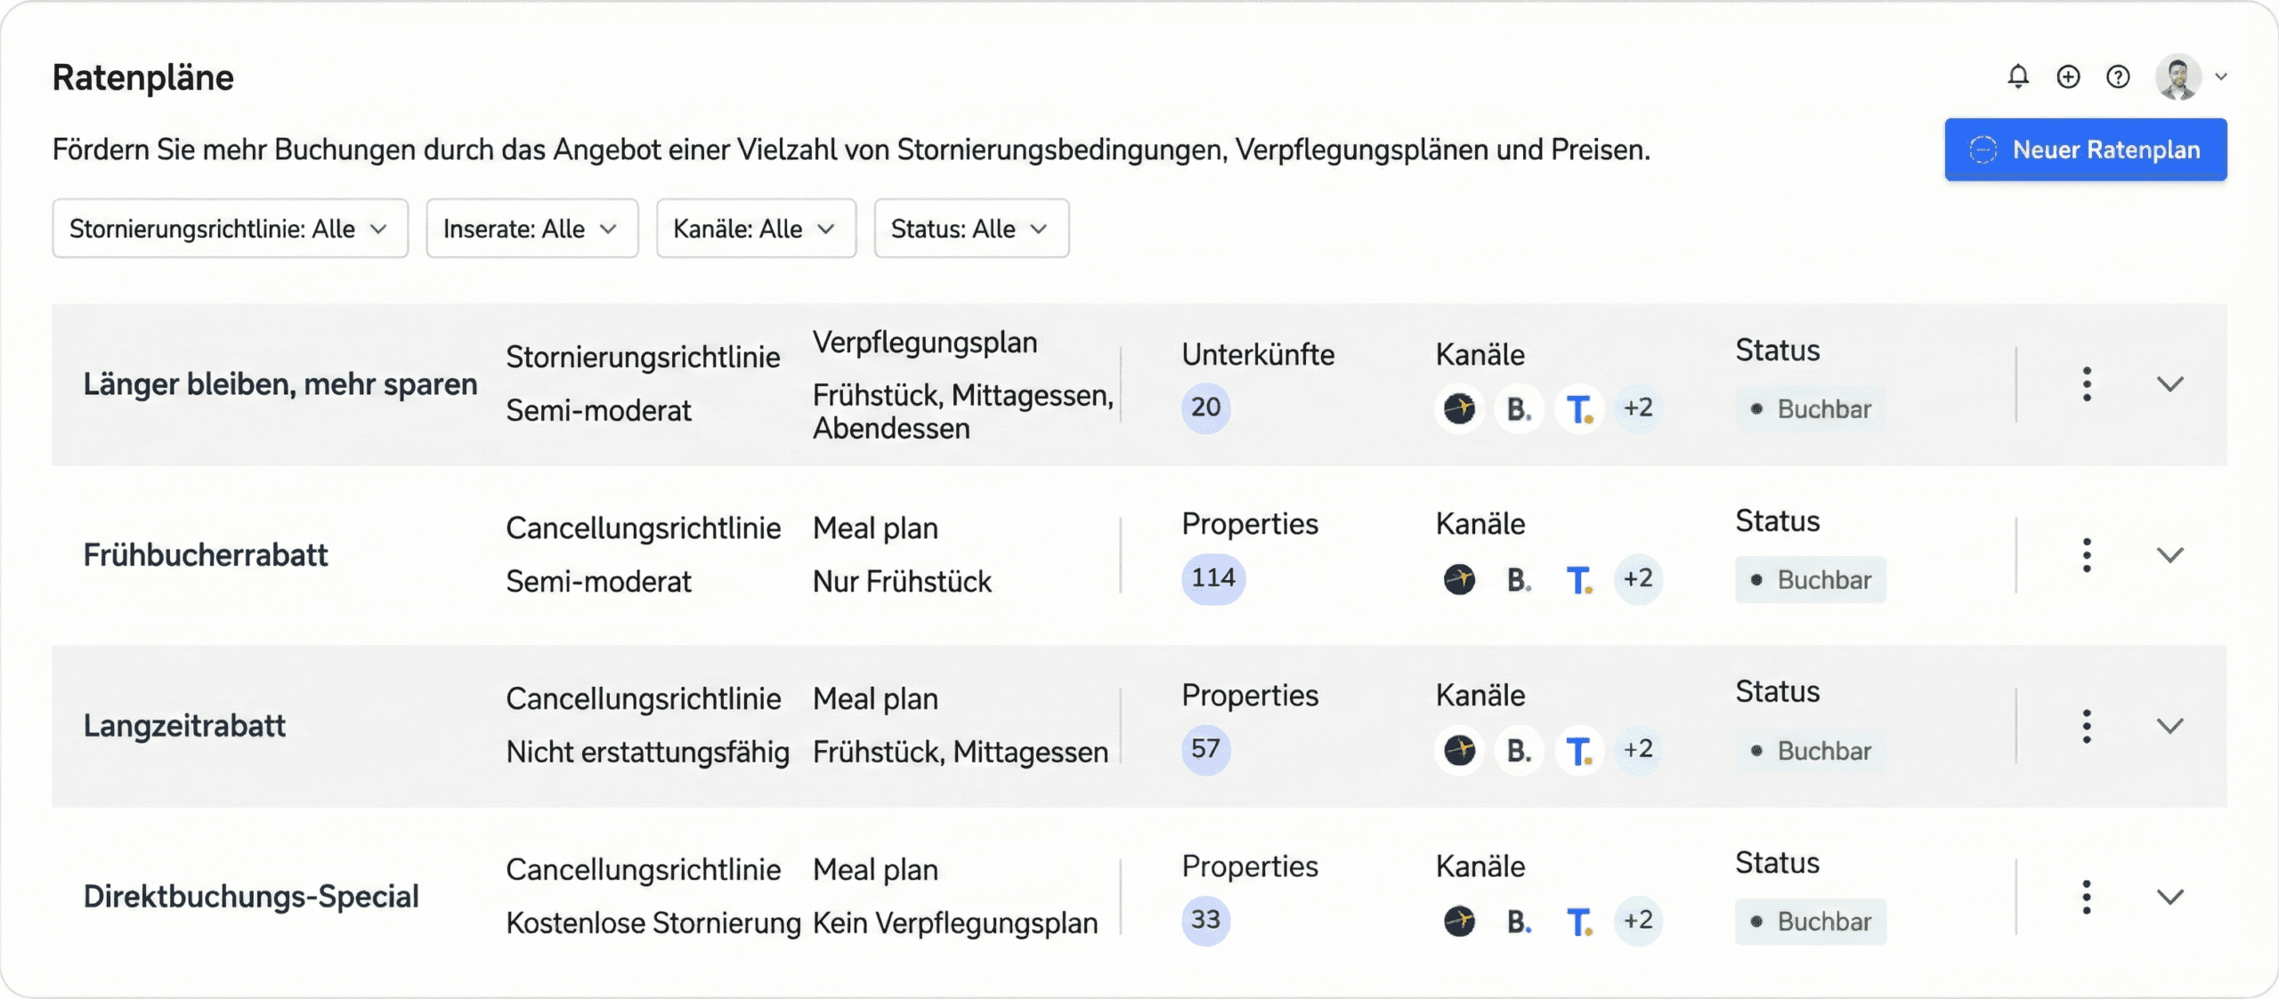2279x999 pixels.
Task: Click the Booking.com channel icon for Frühbucherrabatt
Action: coord(1519,580)
